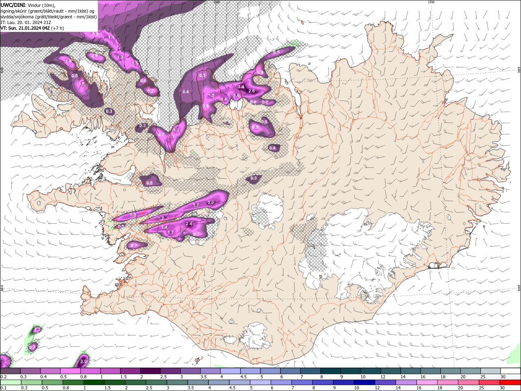Viewport: 521px width, 391px height.
Task: Select the red swatch after 30 in bottom row
Action: pos(510,382)
